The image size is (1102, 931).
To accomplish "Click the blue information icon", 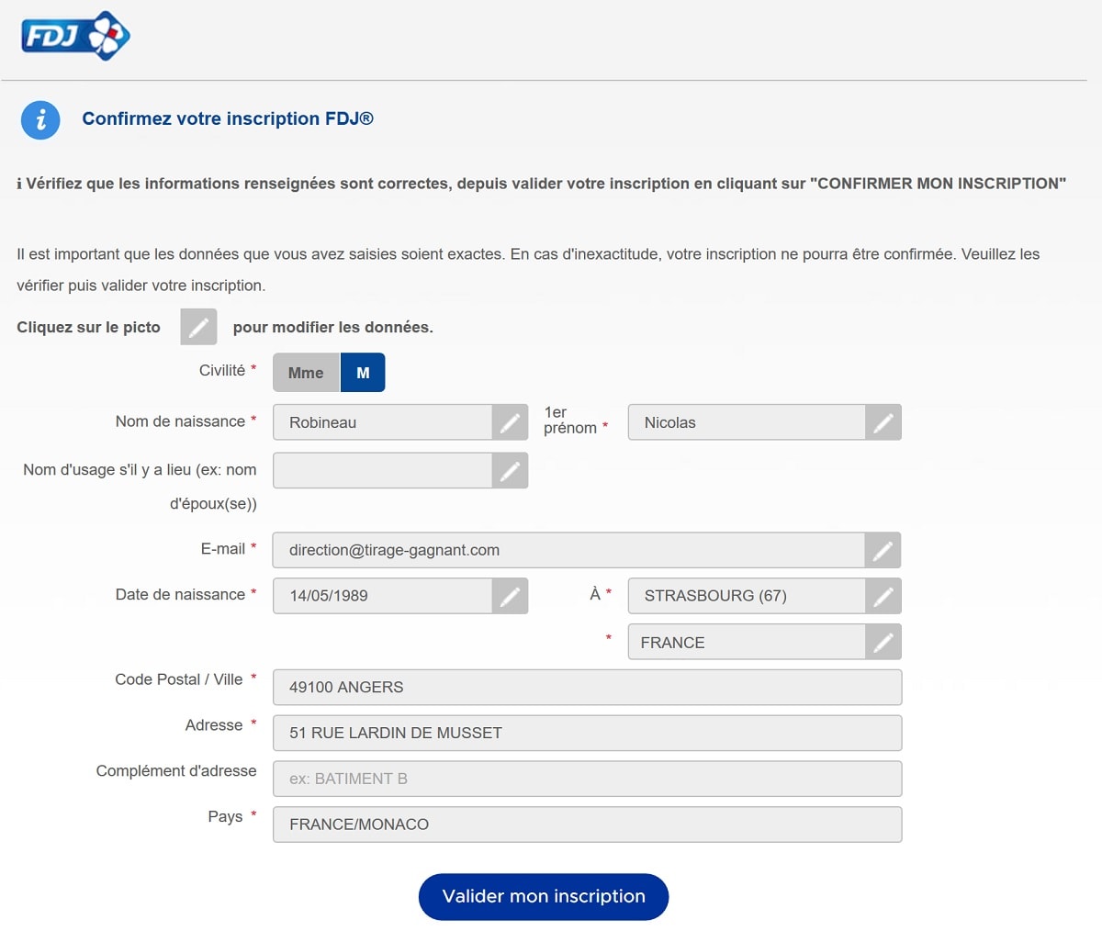I will coord(40,120).
